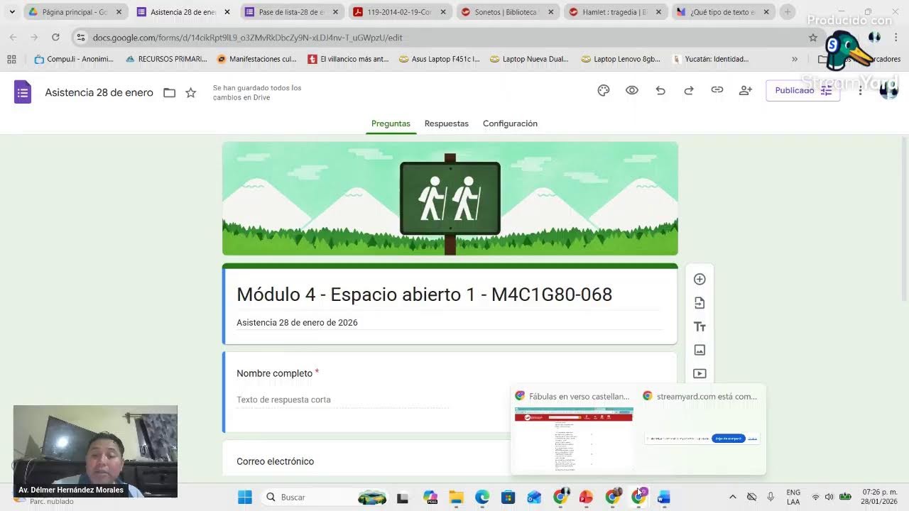The width and height of the screenshot is (909, 511).
Task: Open the Chrome apps grid shortcut
Action: pyautogui.click(x=11, y=59)
